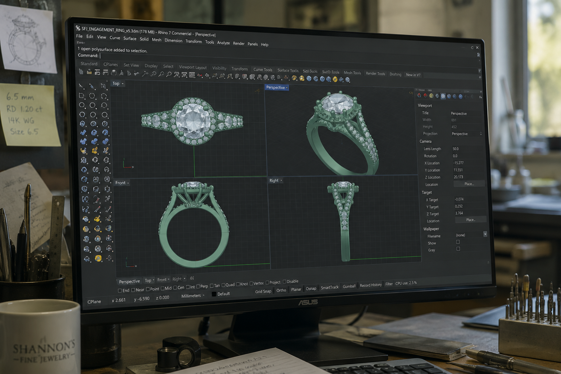
Task: Enable the Quad osnap checkbox
Action: click(223, 285)
